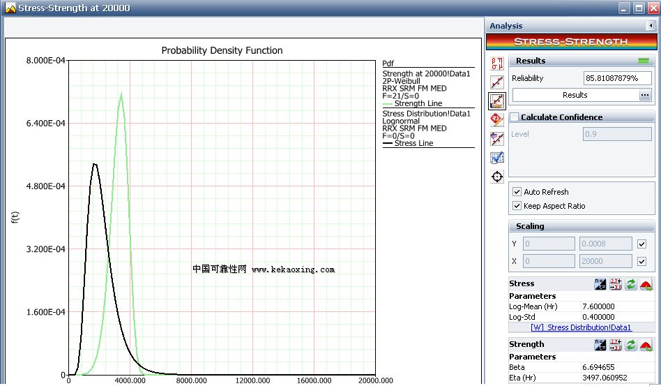Click the red distribution curve icon in Strength row
The width and height of the screenshot is (661, 386).
[646, 345]
